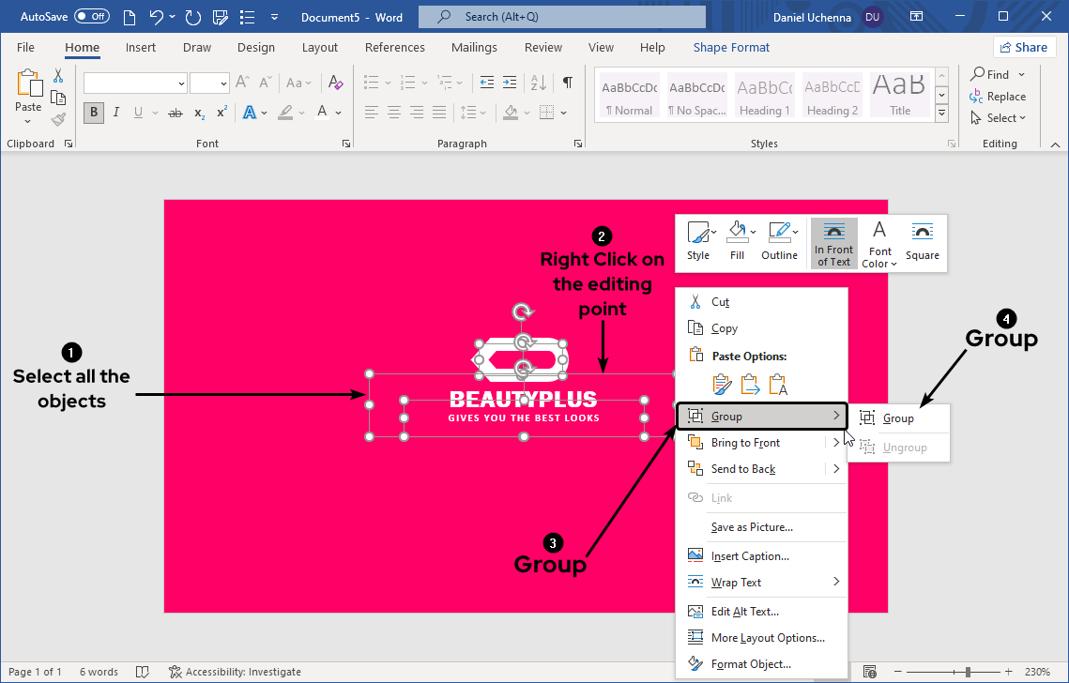Image resolution: width=1069 pixels, height=683 pixels.
Task: Click the Format Painter brush icon
Action: [58, 119]
